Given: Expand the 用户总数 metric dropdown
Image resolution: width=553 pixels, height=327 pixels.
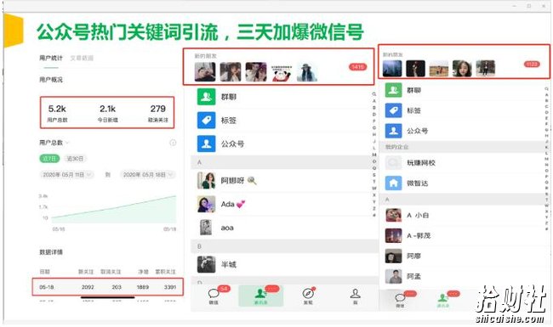Looking at the screenshot, I should coord(54,143).
